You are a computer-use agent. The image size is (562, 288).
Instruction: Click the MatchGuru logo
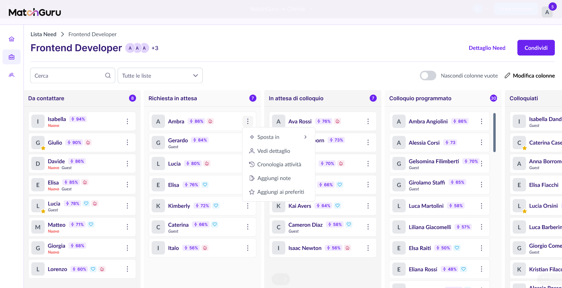[35, 12]
